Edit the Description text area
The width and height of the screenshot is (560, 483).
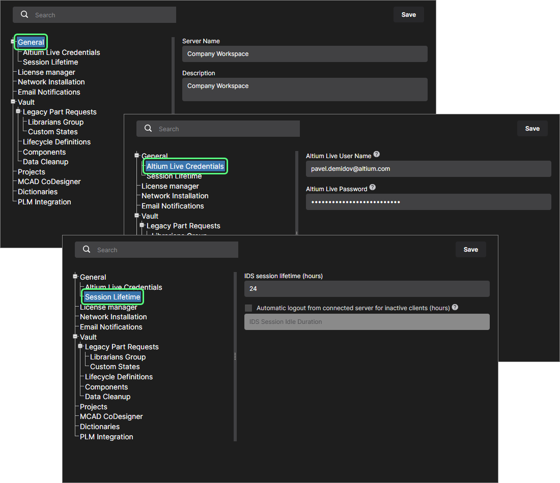pos(304,89)
